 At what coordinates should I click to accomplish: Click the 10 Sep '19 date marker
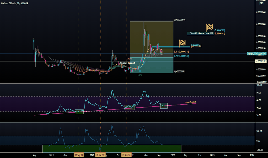click(x=79, y=155)
